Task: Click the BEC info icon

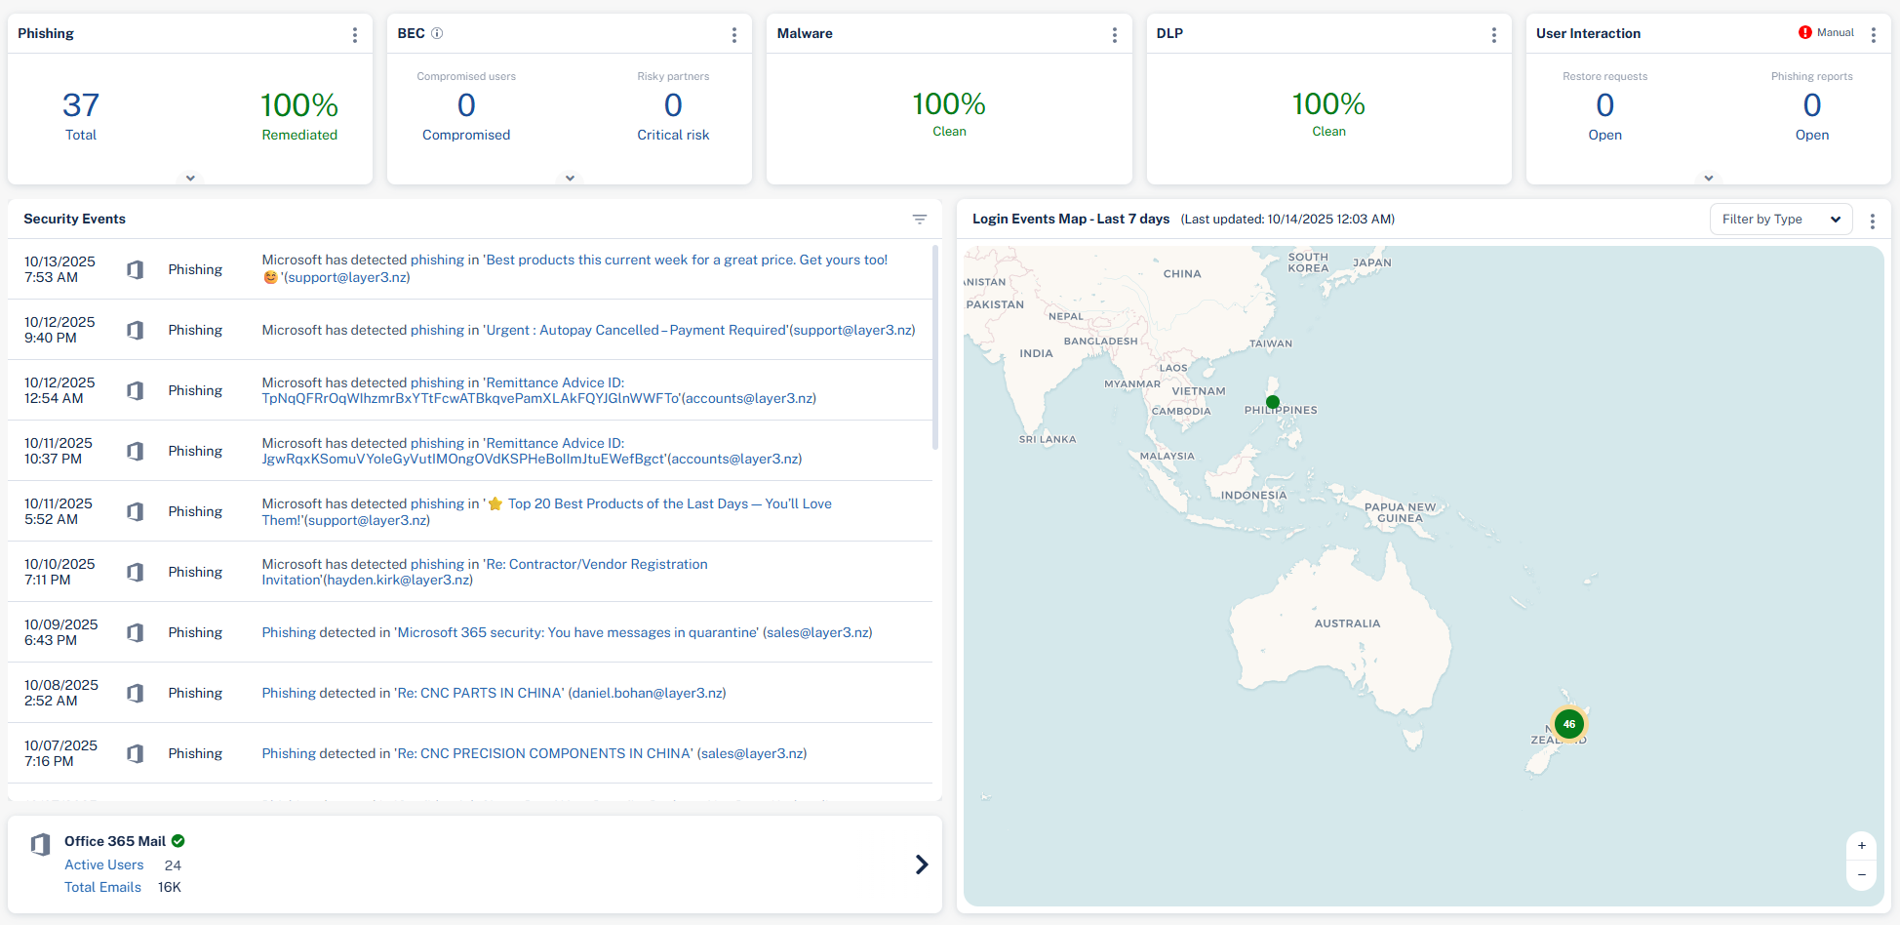Action: (x=437, y=33)
